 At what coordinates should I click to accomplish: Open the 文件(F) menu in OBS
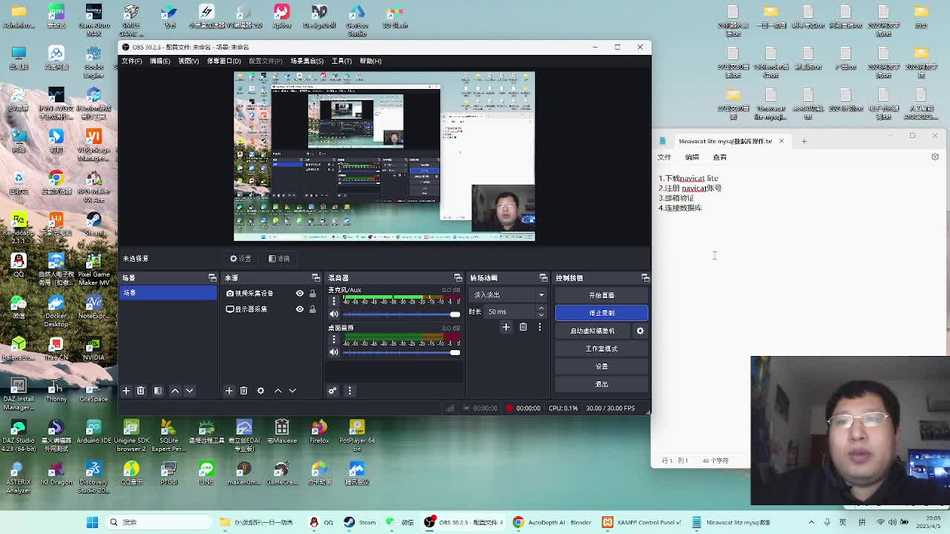tap(132, 61)
